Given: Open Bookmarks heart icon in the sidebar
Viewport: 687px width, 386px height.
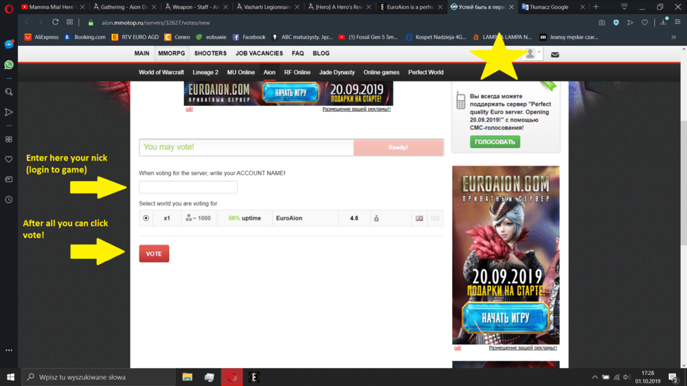Looking at the screenshot, I should pos(9,159).
